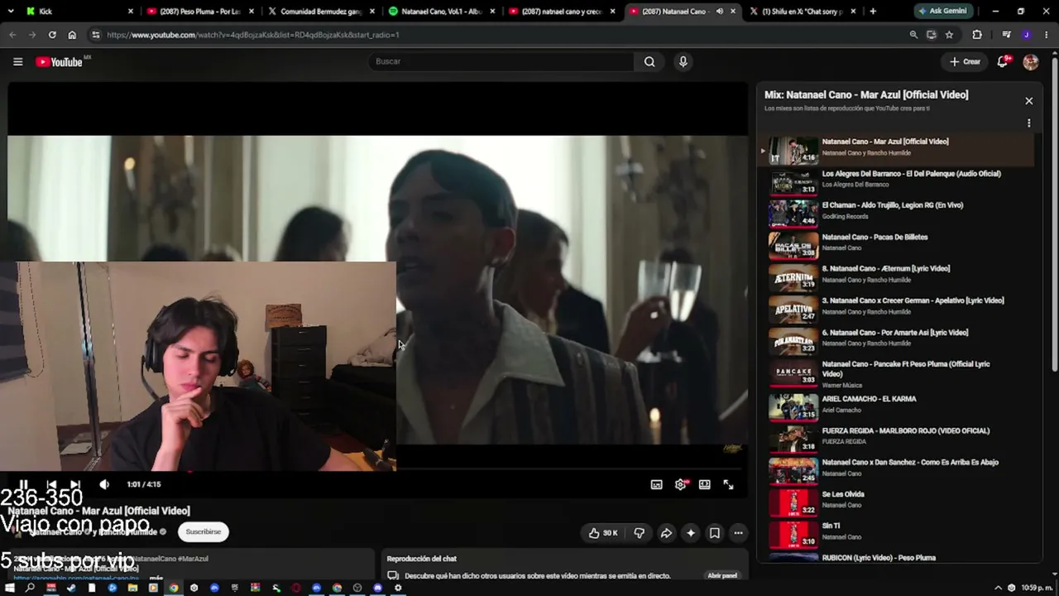The height and width of the screenshot is (596, 1059).
Task: Go back in browser history
Action: [12, 35]
